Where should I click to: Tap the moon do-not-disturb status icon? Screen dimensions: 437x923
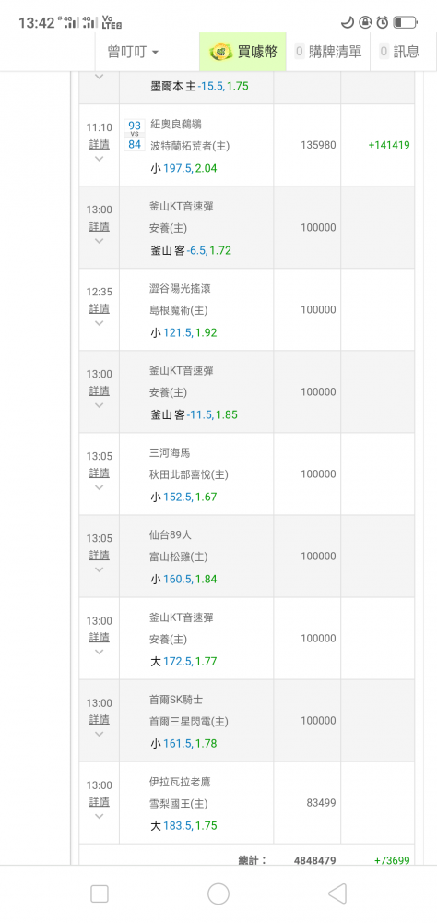[347, 22]
